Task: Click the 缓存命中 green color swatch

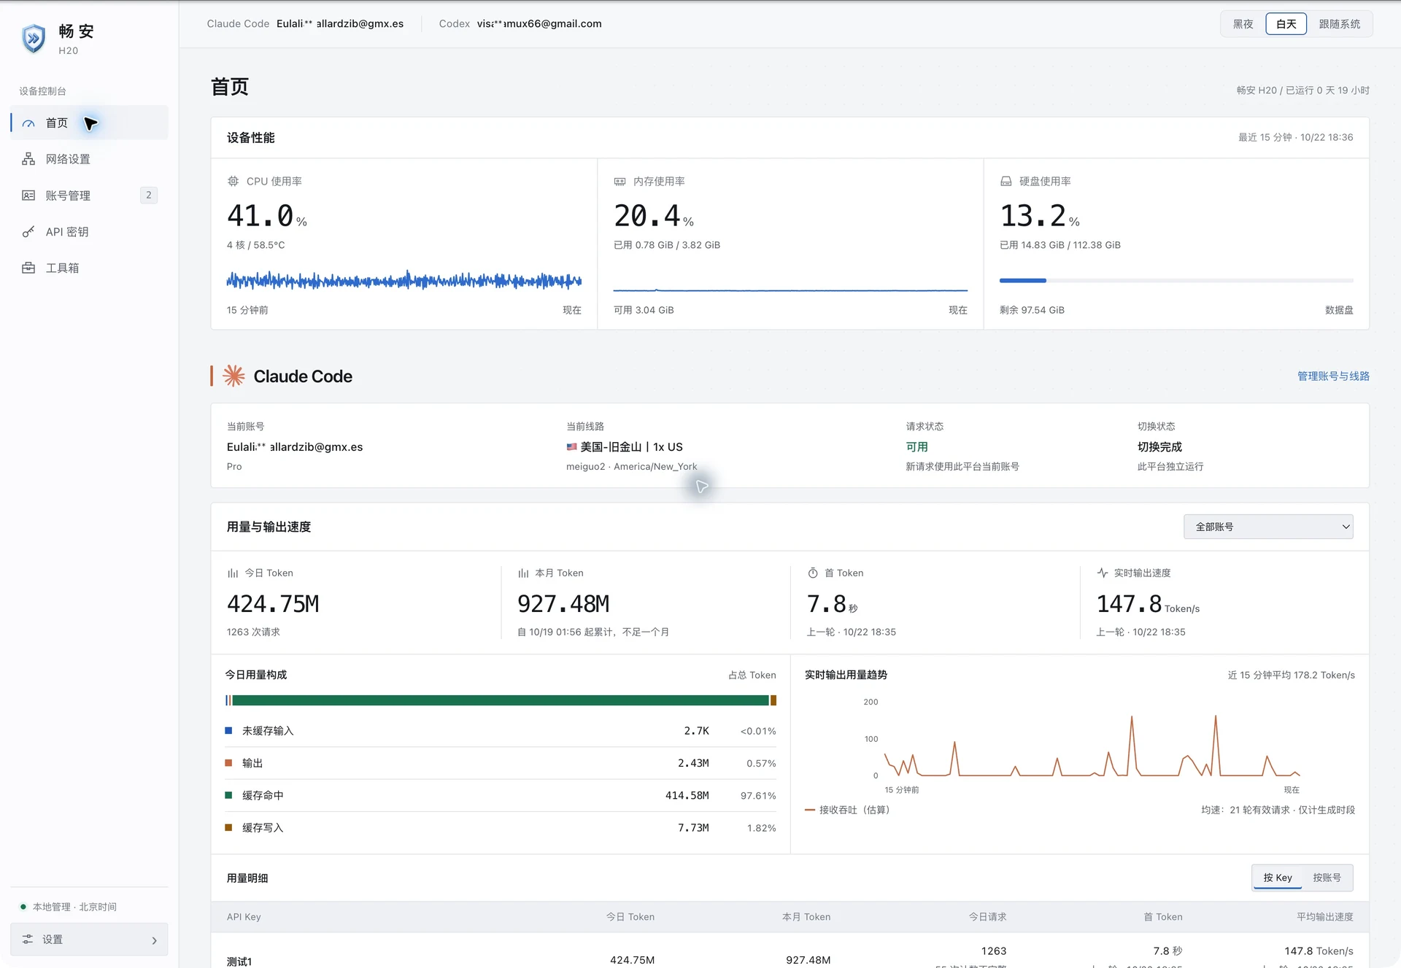Action: (x=228, y=795)
